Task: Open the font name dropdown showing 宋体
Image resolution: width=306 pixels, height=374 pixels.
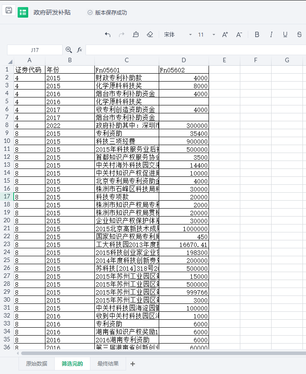Action: click(x=178, y=35)
